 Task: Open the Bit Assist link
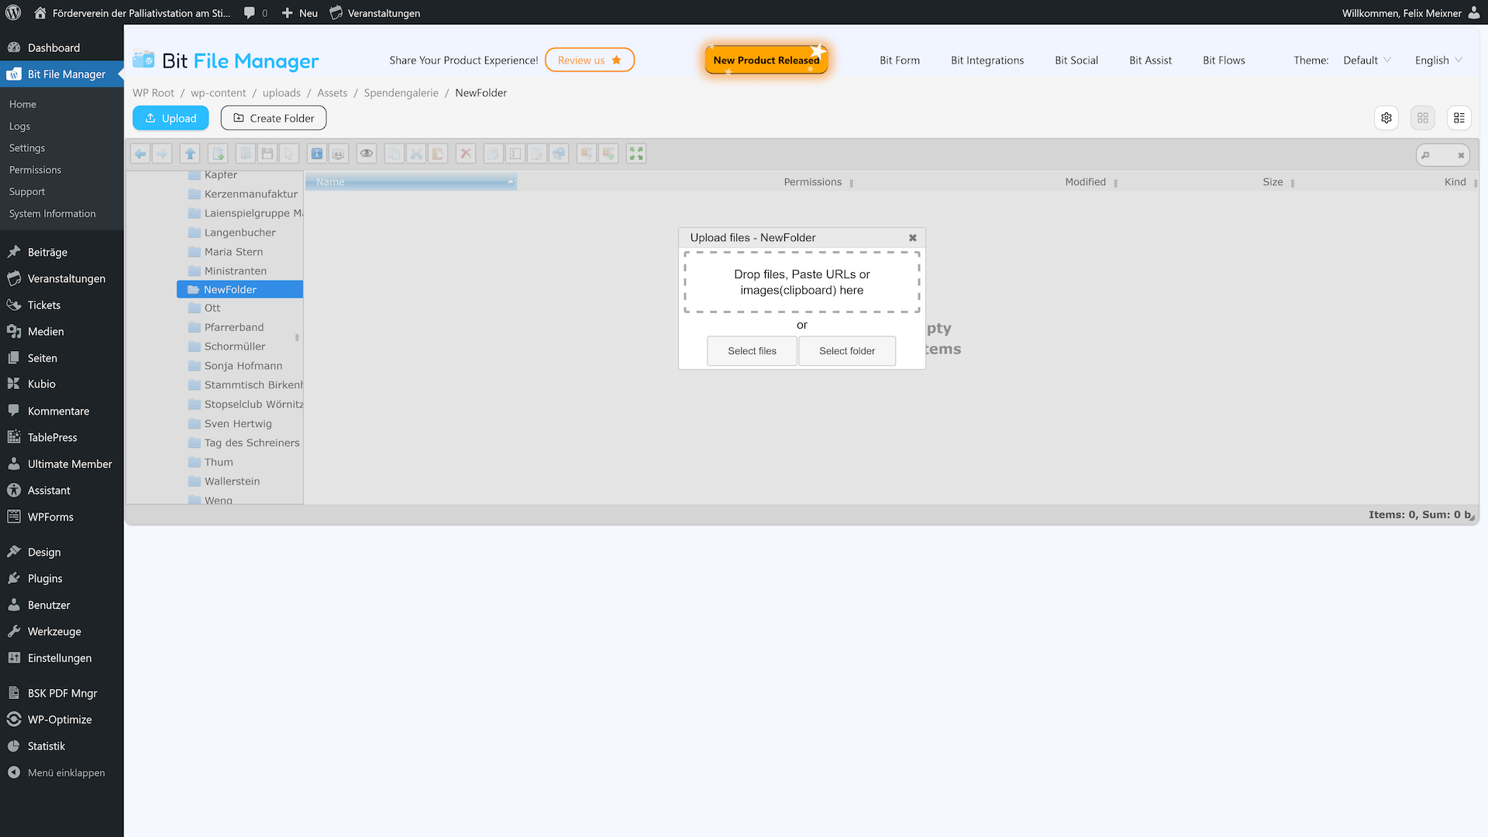click(x=1150, y=60)
